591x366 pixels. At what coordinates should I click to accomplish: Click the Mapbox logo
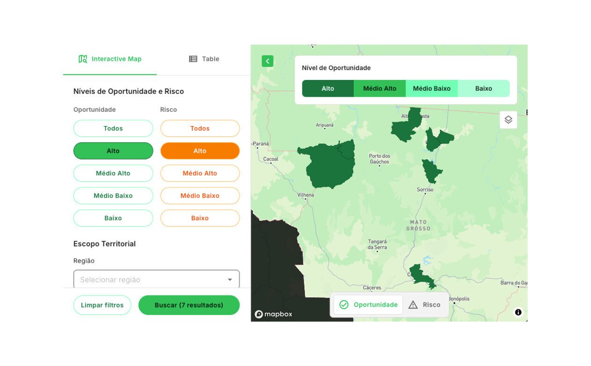pos(273,314)
